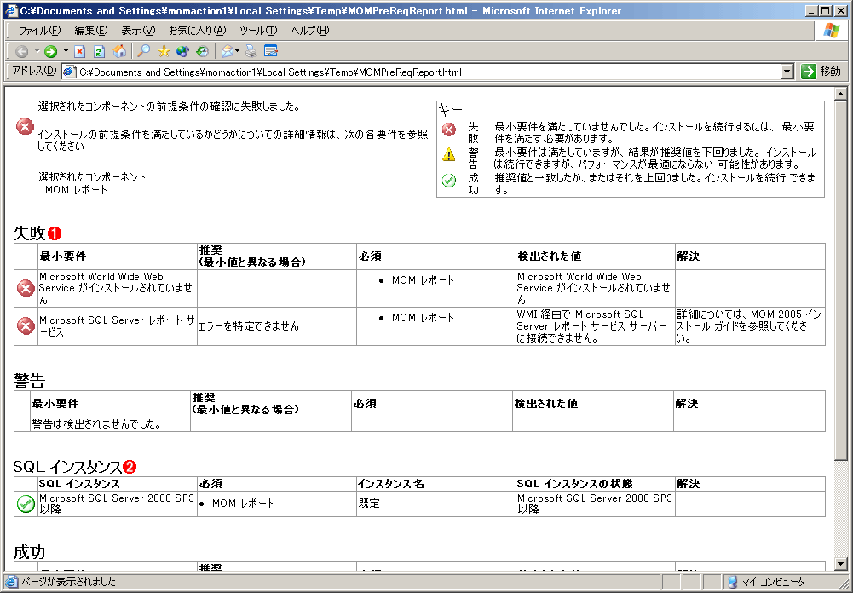Click the 失敗 section heading

[x=29, y=233]
